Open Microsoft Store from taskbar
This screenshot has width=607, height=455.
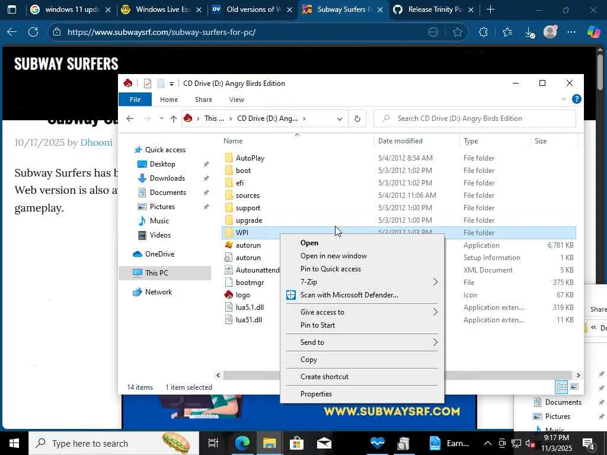click(x=296, y=443)
